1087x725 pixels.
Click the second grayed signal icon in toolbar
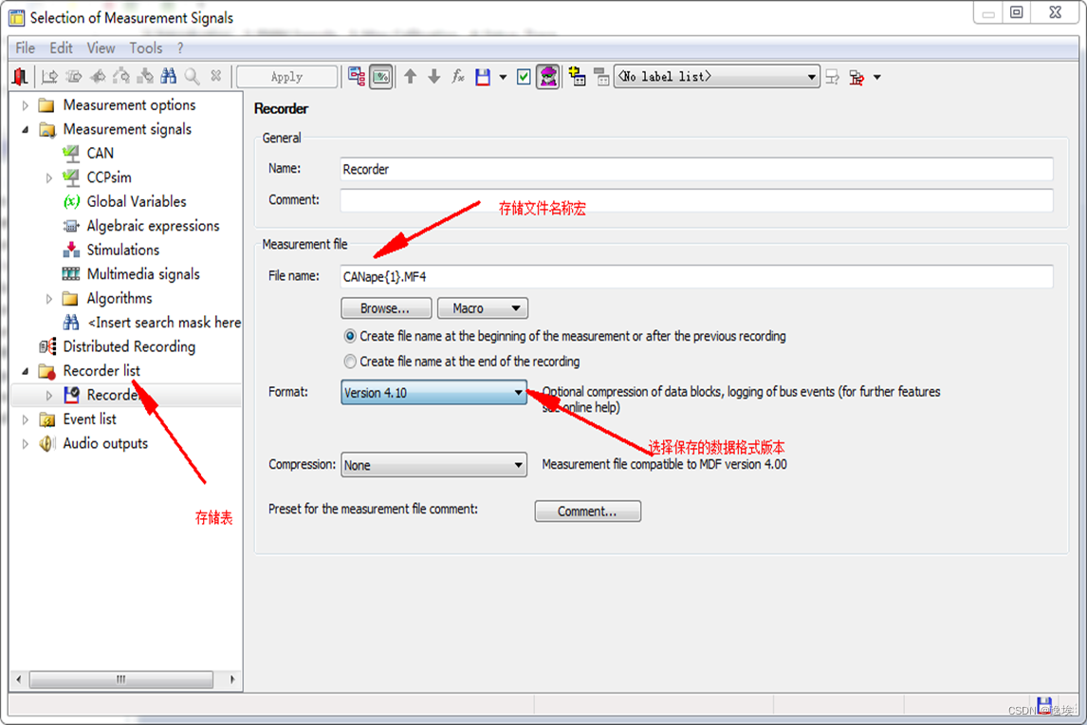[73, 76]
